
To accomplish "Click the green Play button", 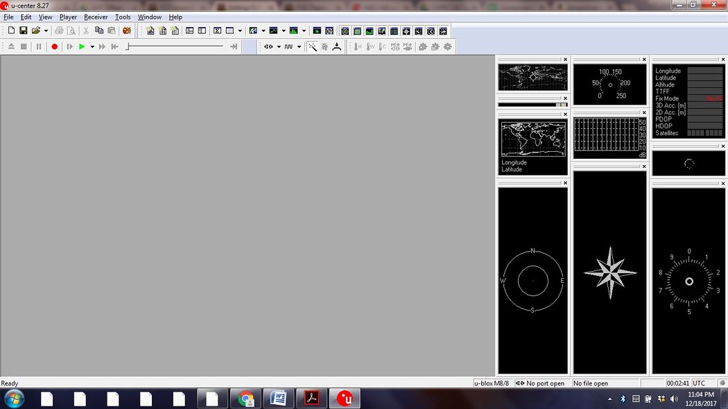I will point(82,46).
